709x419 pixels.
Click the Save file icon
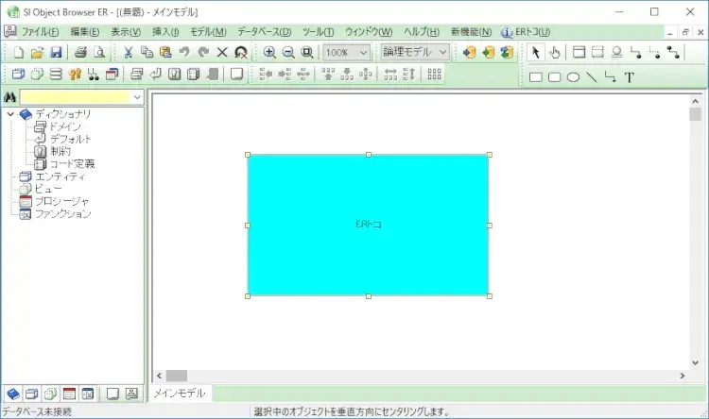[x=56, y=53]
